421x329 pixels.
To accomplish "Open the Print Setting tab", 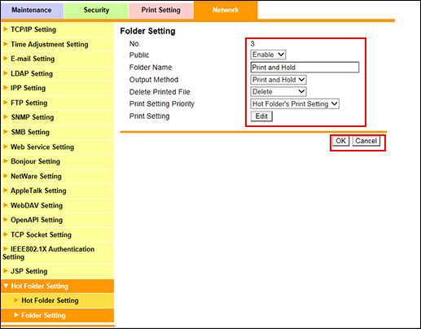I will click(160, 10).
